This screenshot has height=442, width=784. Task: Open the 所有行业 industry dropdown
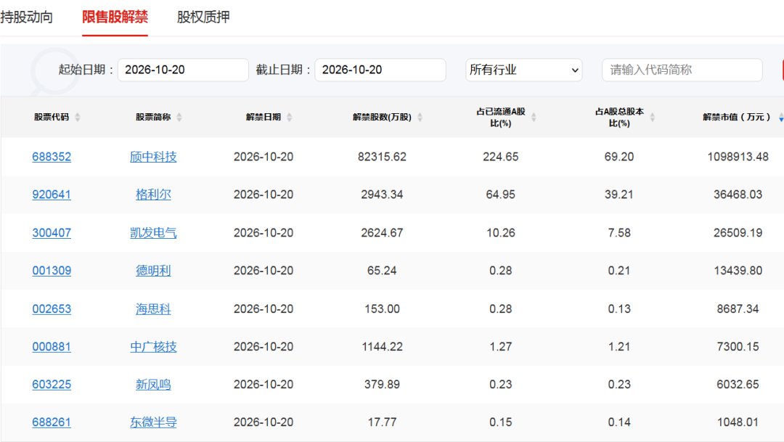[x=523, y=70]
